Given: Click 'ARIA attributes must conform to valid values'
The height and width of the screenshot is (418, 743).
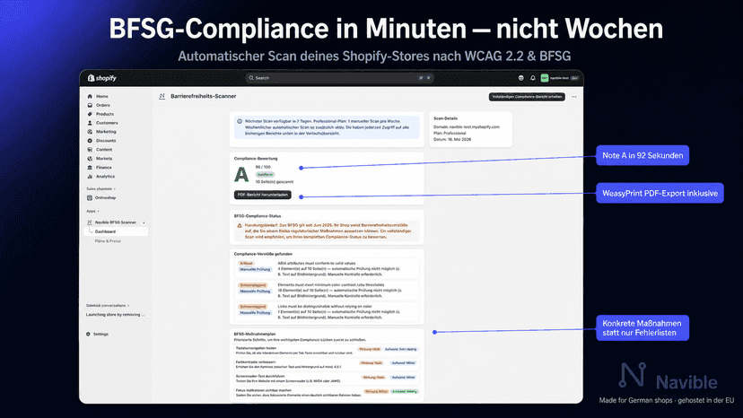Looking at the screenshot, I should click(x=317, y=263).
